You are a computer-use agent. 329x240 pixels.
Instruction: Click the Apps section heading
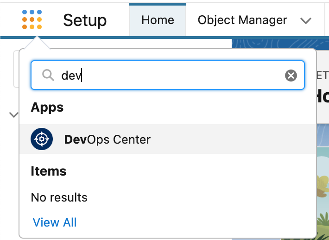coord(47,107)
